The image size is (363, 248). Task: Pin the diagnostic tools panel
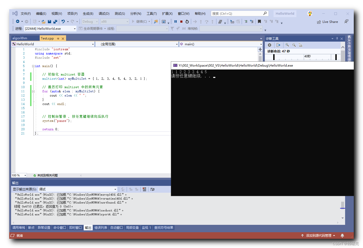[337, 38]
